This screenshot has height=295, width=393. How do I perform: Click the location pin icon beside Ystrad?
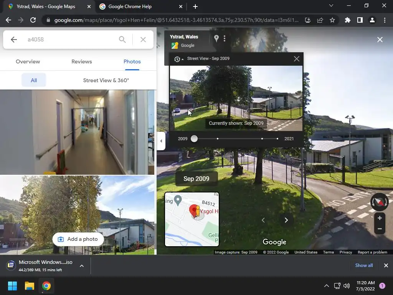pos(216,38)
